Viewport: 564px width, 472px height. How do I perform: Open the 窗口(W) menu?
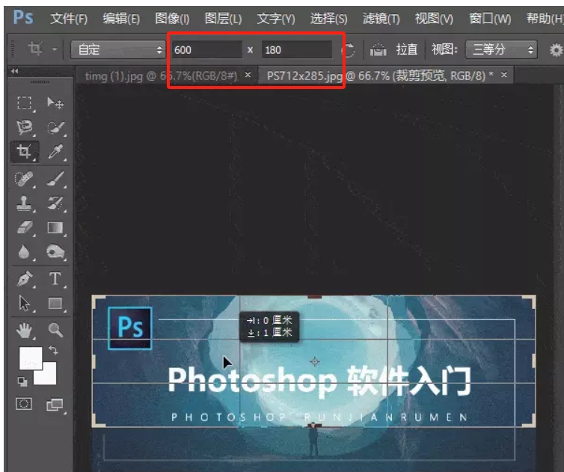(490, 18)
